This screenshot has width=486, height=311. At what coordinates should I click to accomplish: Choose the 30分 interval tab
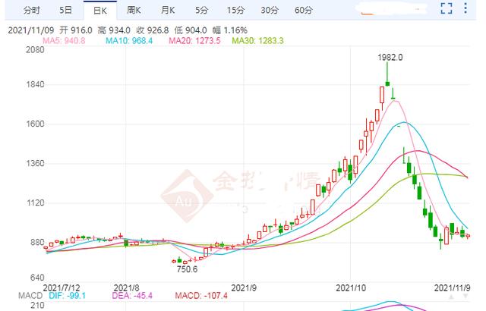pyautogui.click(x=270, y=11)
